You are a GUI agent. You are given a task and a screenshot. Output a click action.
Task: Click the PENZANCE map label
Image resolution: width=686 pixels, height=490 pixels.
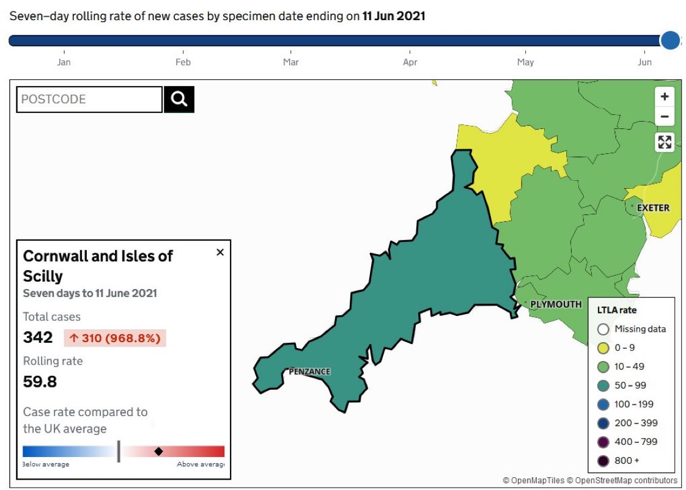coord(309,371)
